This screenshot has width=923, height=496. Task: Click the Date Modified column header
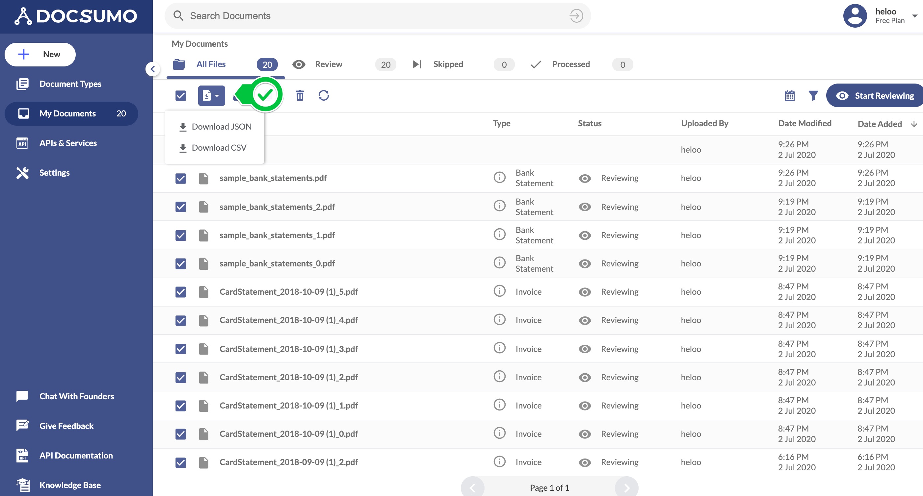coord(805,124)
